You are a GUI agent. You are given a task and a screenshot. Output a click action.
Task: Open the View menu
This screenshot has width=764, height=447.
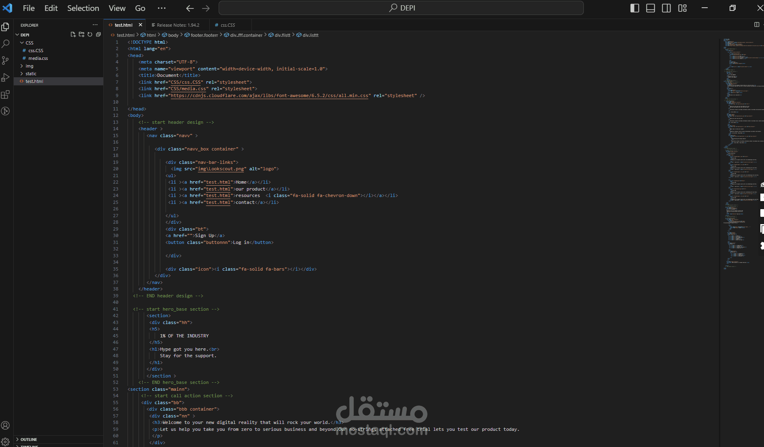117,8
